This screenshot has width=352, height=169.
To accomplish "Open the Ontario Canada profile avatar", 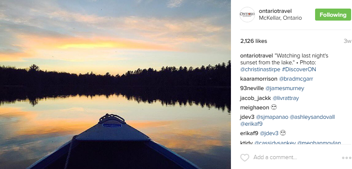I will tap(247, 15).
